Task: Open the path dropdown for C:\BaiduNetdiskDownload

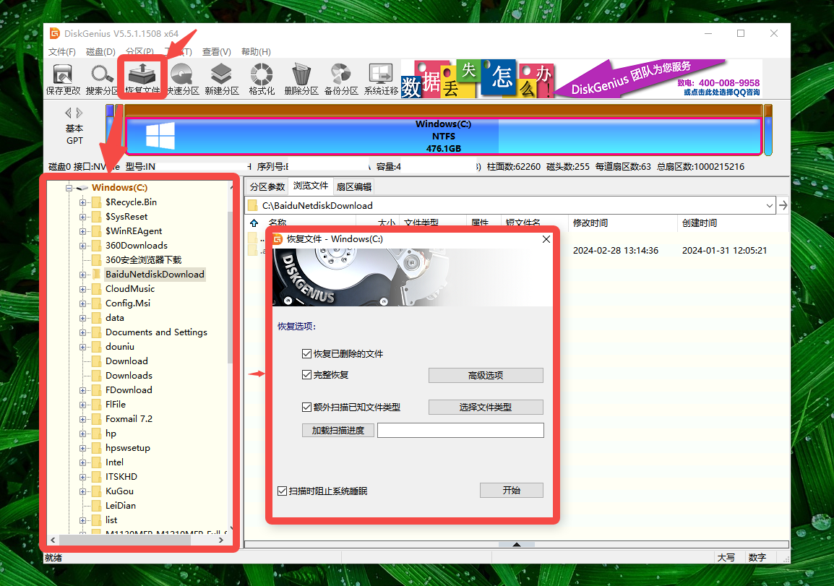Action: [769, 206]
